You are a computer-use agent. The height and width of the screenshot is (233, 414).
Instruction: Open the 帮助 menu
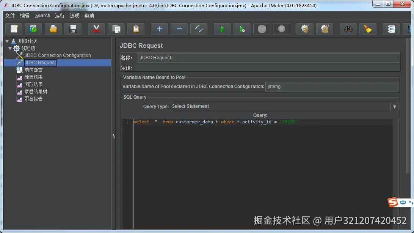point(89,16)
